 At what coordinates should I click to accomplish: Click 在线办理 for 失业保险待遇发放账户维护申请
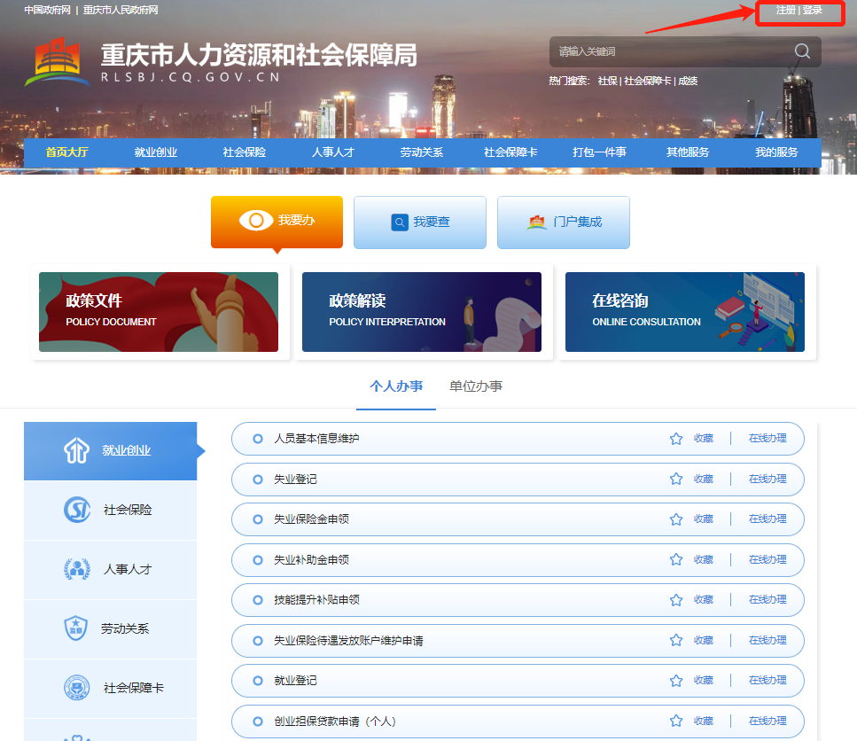pyautogui.click(x=767, y=640)
